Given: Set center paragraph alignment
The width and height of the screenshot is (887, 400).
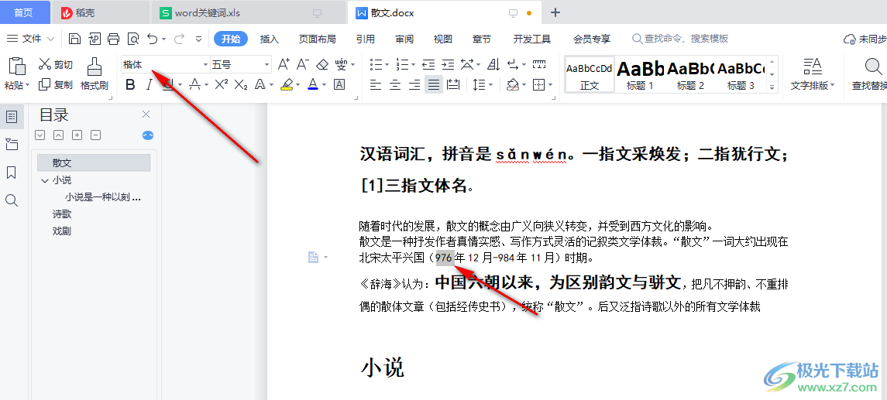Looking at the screenshot, I should pyautogui.click(x=395, y=85).
